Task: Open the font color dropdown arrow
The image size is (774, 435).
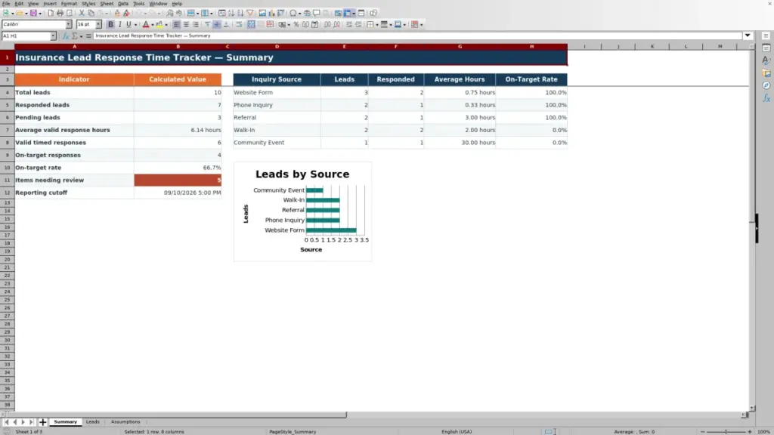Action: coord(153,24)
